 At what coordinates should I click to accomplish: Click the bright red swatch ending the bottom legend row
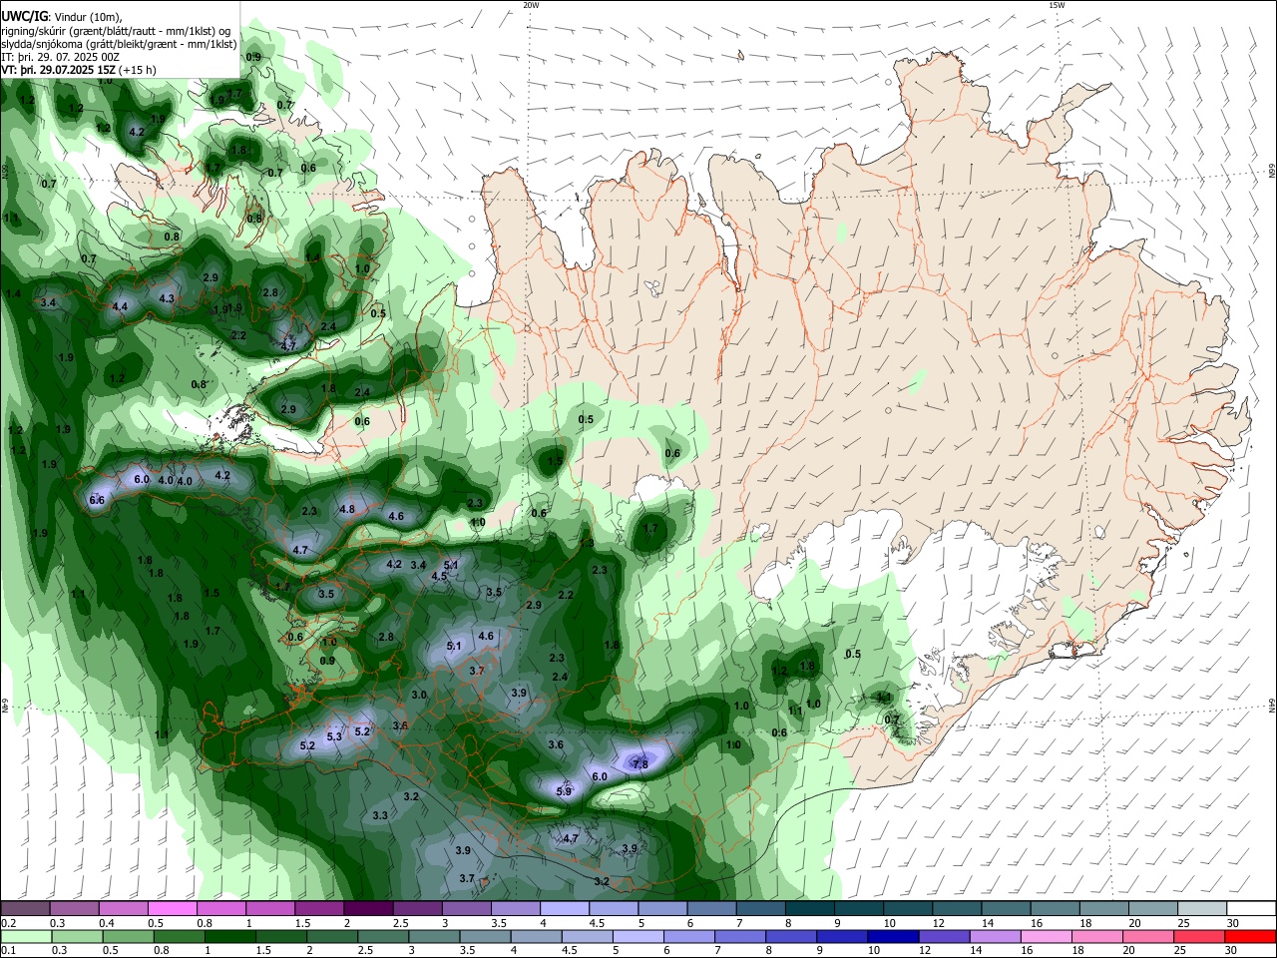[1250, 937]
